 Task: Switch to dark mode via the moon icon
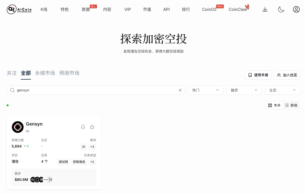(281, 9)
